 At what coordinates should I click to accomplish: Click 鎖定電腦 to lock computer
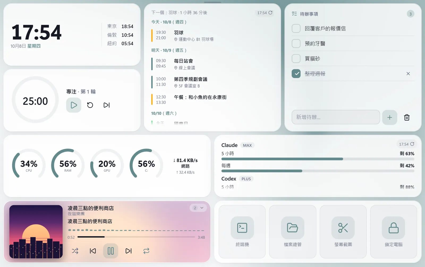[x=393, y=231]
